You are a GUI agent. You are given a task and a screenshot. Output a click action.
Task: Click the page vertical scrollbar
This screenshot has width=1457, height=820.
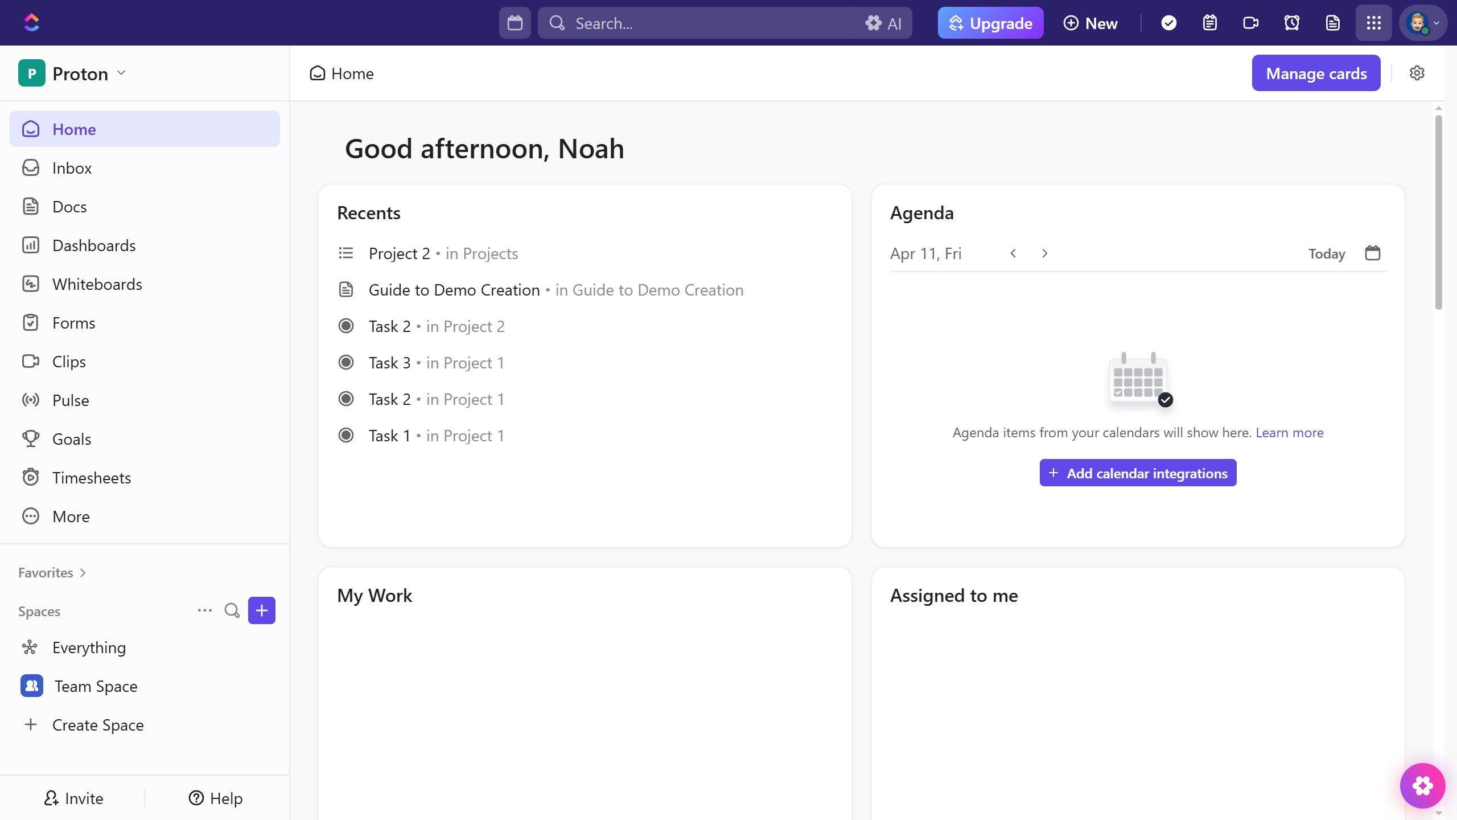1438,212
